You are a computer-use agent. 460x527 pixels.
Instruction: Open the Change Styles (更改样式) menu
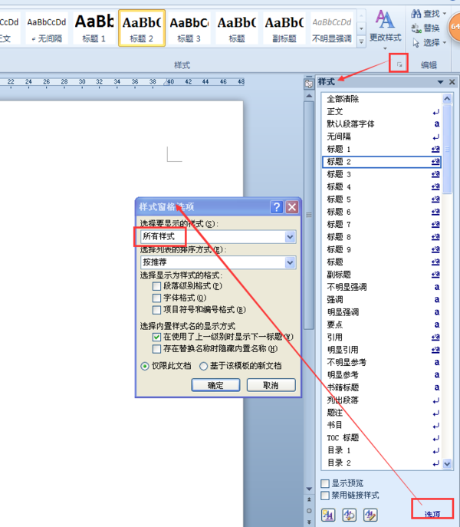click(x=385, y=30)
